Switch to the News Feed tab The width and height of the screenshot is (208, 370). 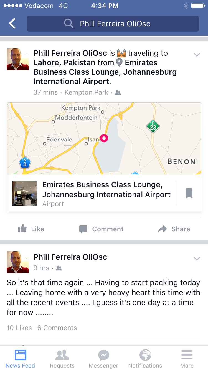[20, 358]
